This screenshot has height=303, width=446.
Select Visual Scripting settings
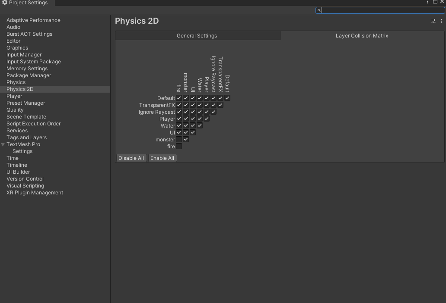coord(25,186)
